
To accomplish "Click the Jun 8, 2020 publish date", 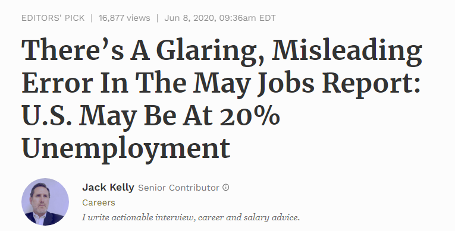I will click(190, 18).
